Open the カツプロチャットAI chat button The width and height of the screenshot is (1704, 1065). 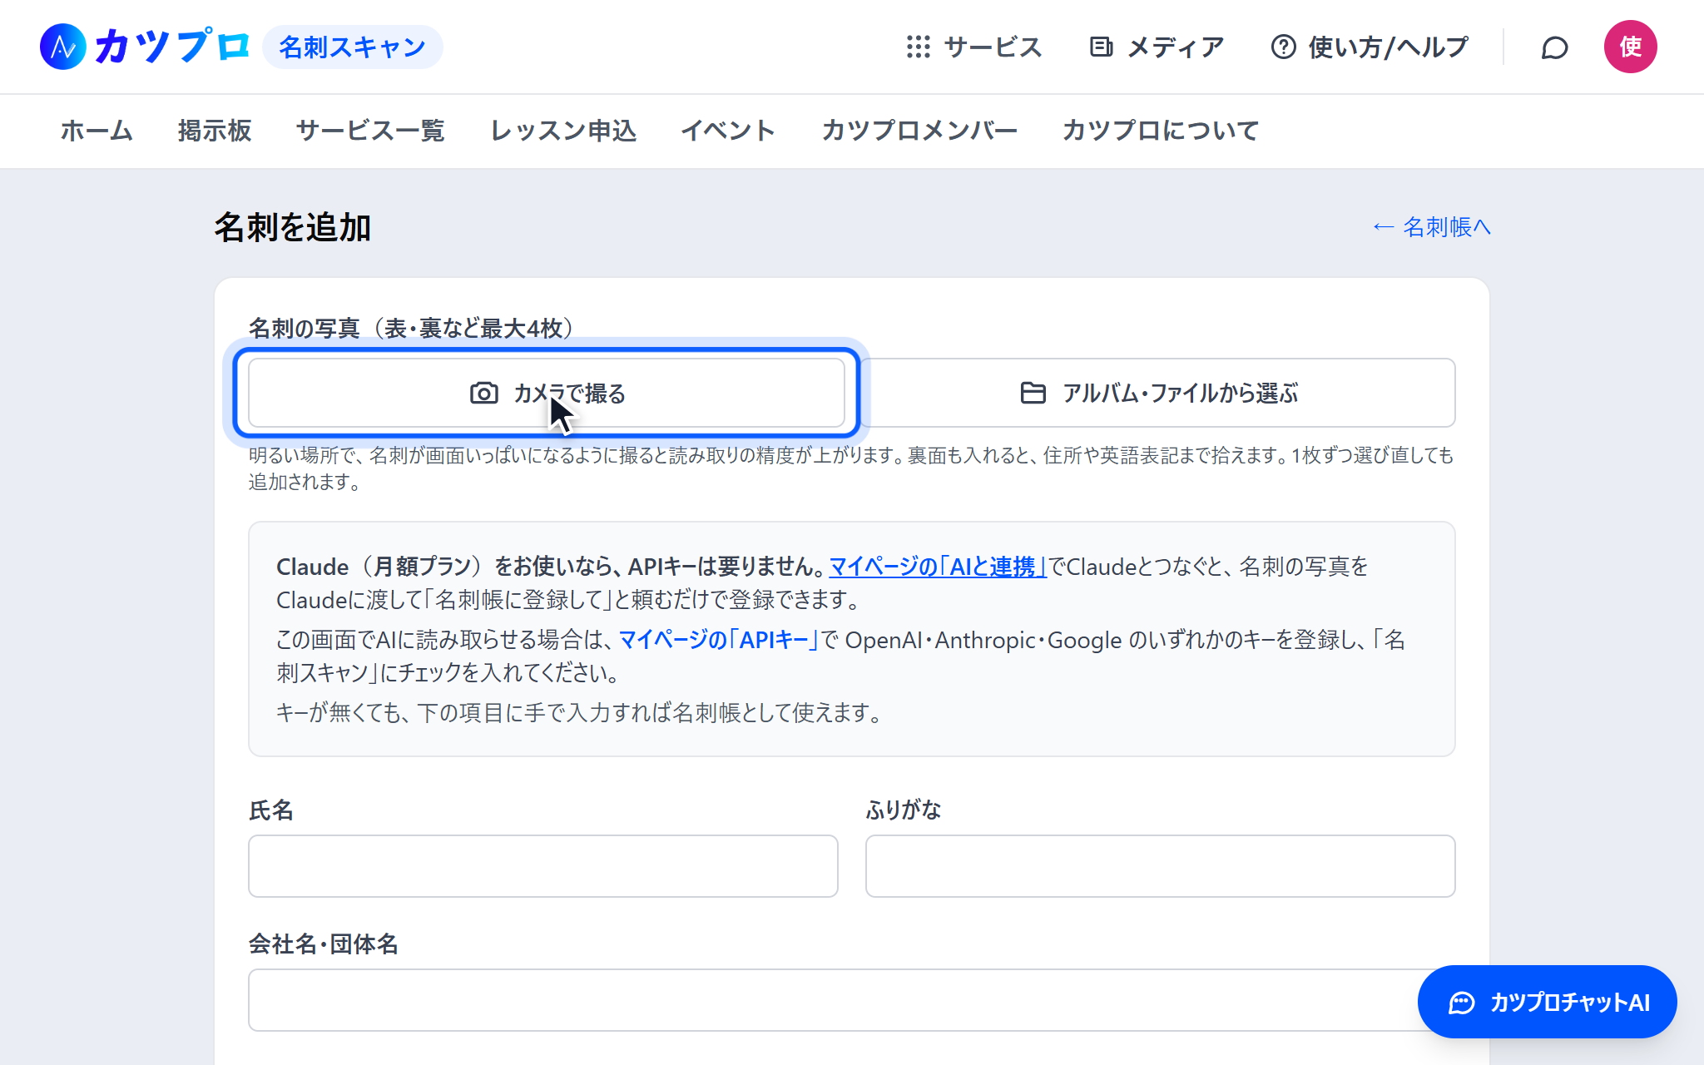1547,1002
